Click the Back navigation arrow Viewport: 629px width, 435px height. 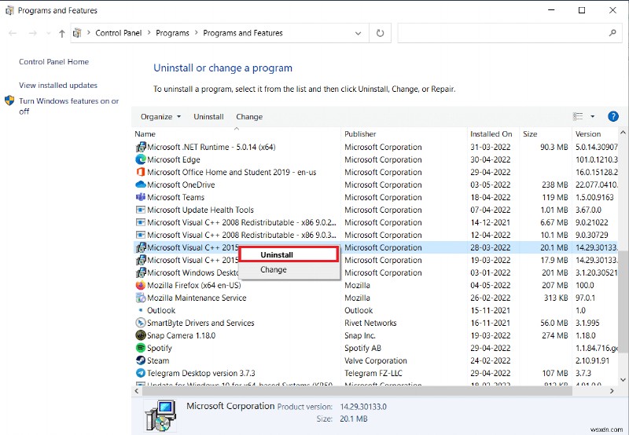point(13,33)
